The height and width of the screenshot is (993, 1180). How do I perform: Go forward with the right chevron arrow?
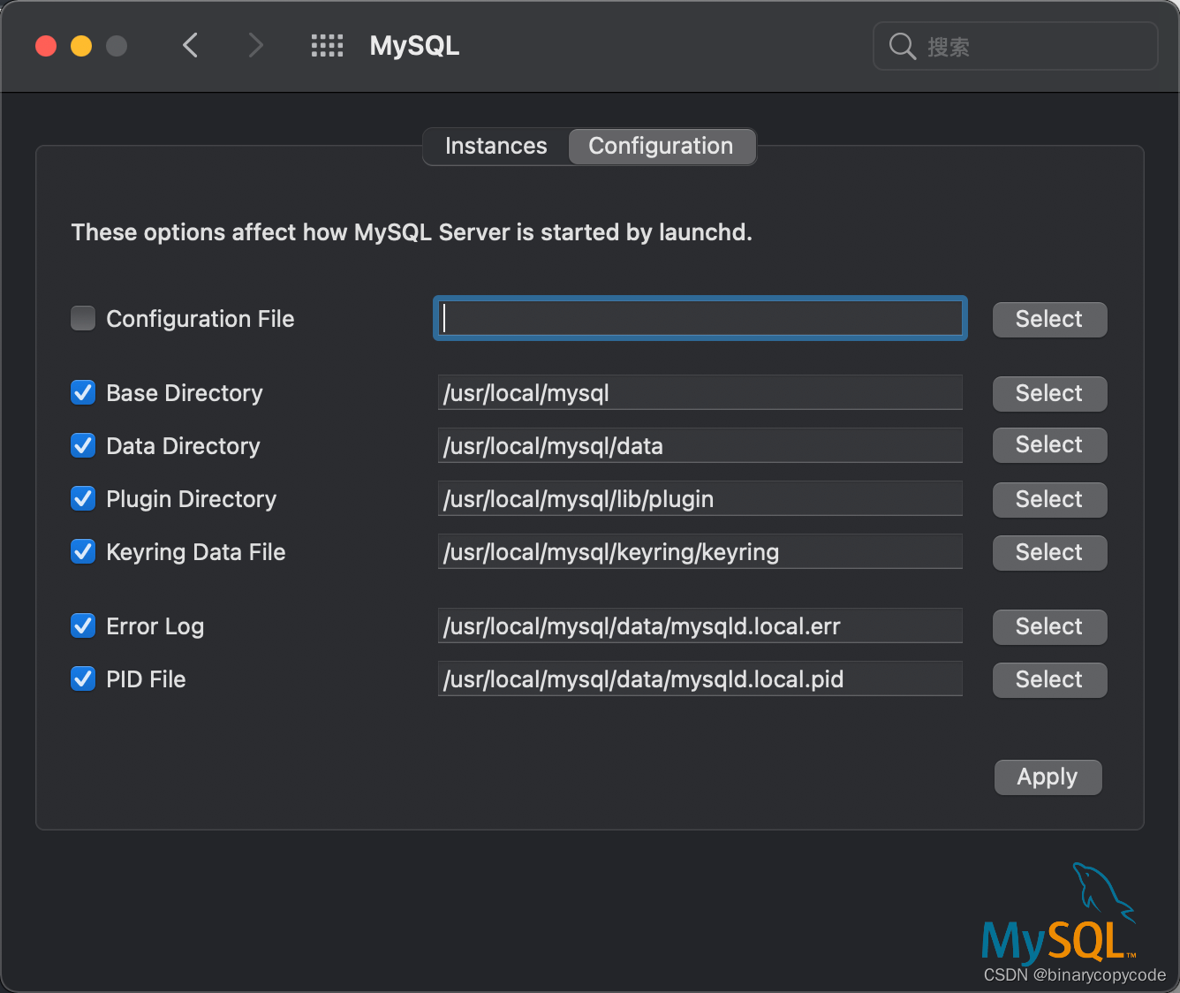coord(255,45)
